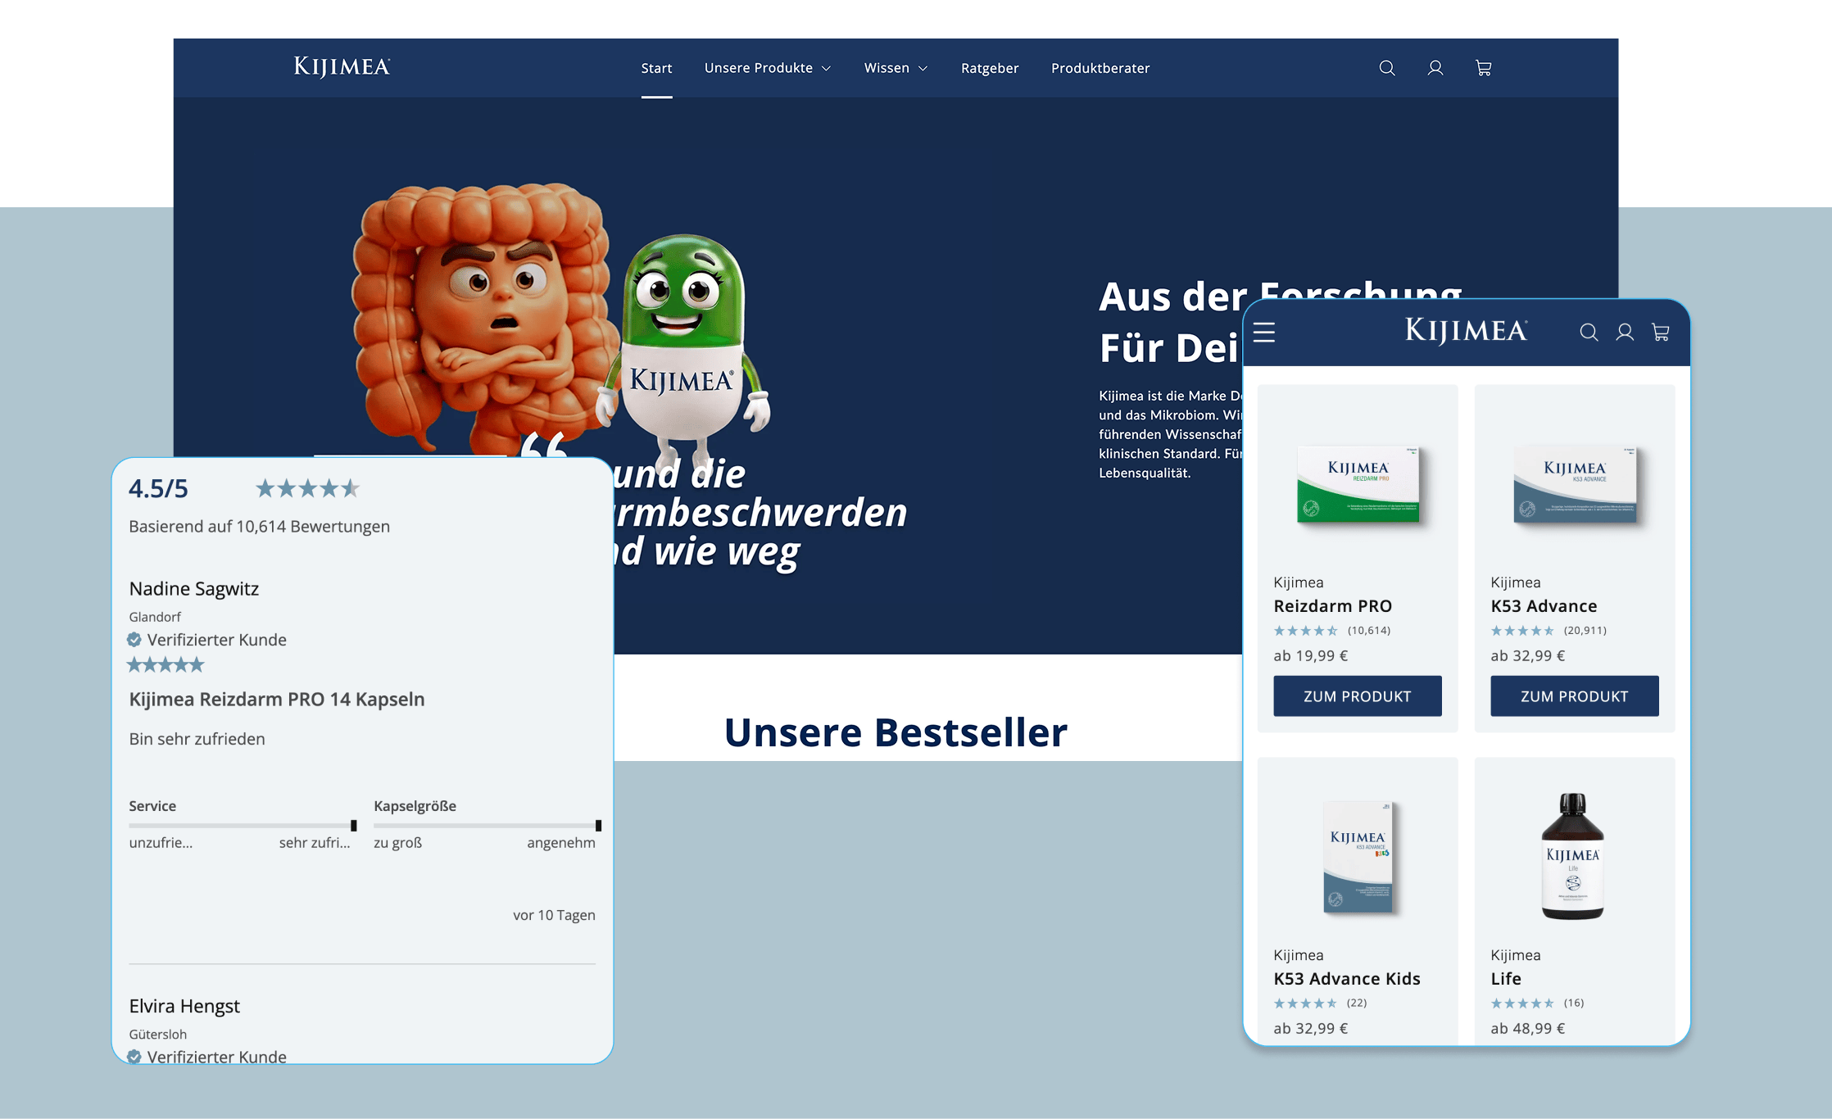Open shopping cart in desktop header
The height and width of the screenshot is (1119, 1832).
(1483, 68)
